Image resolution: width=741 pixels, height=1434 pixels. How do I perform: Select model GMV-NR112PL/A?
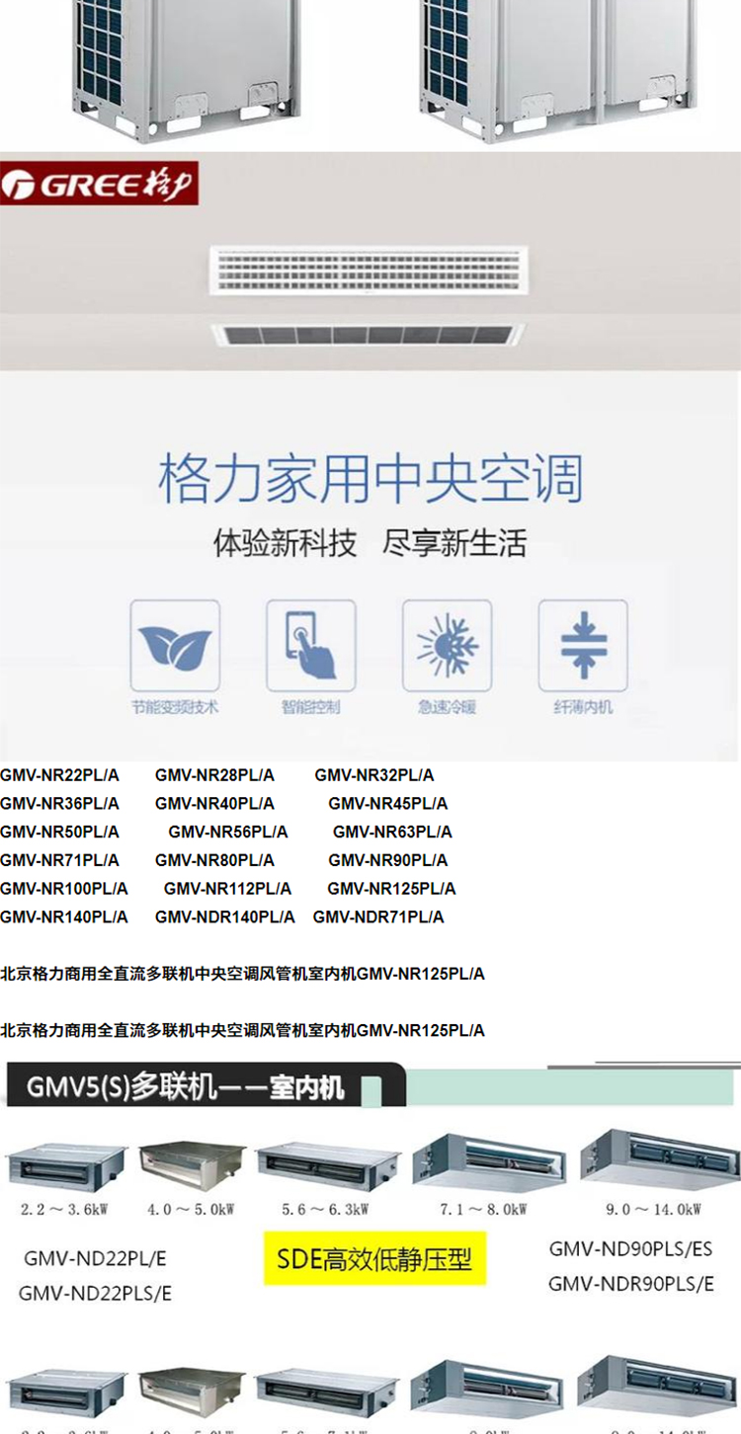(x=228, y=889)
